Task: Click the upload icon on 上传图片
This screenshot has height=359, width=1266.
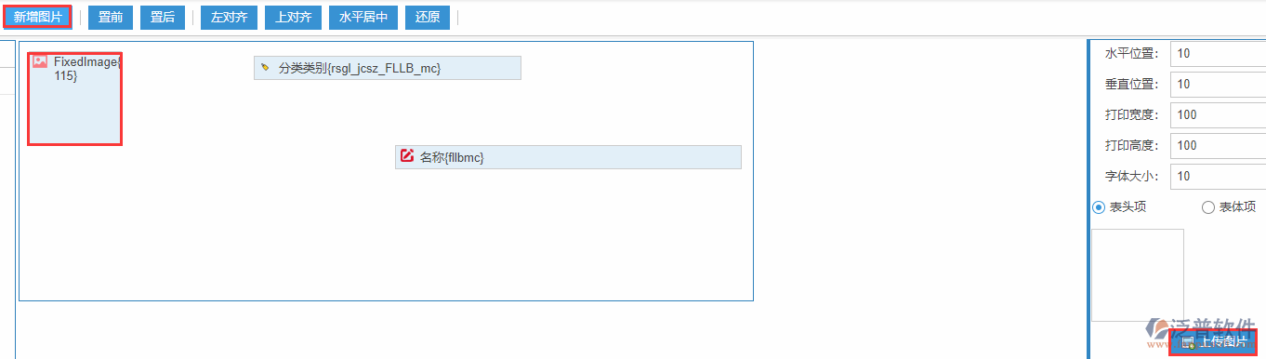Action: tap(1188, 343)
